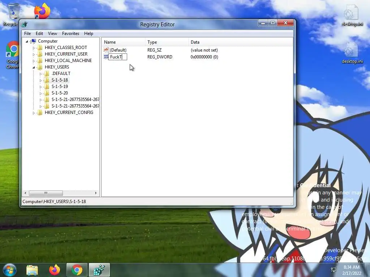Select HKEY_LOCAL_MACHINE label in tree
The width and height of the screenshot is (370, 277).
coord(68,61)
